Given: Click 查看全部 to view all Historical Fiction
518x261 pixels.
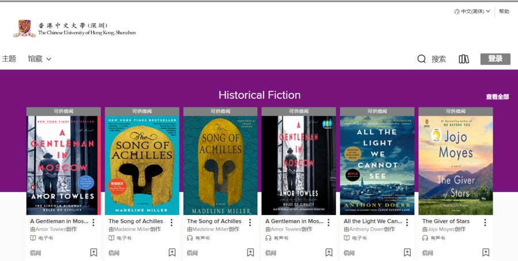Looking at the screenshot, I should pyautogui.click(x=497, y=97).
